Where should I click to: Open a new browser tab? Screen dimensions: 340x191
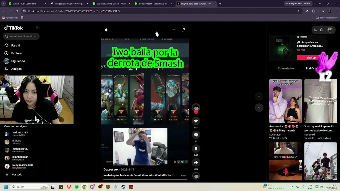pyautogui.click(x=220, y=4)
